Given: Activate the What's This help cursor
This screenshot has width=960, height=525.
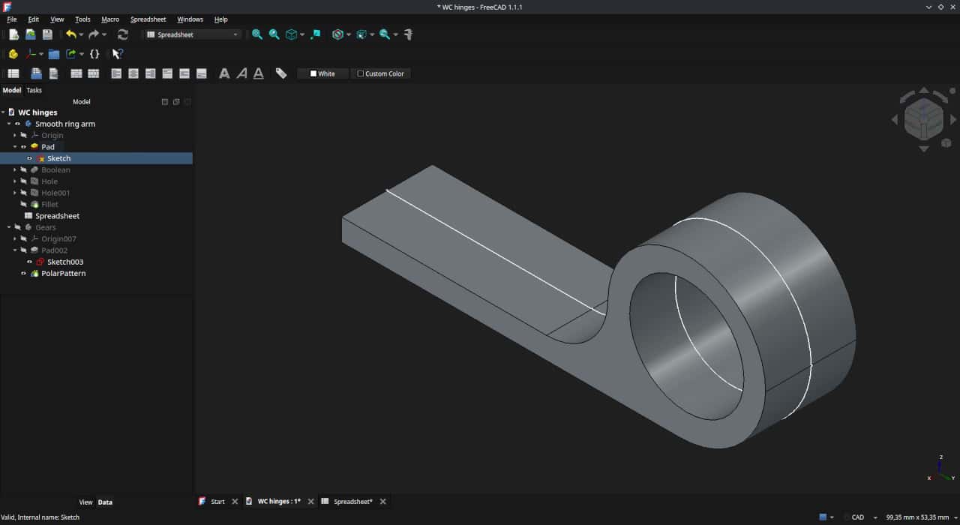Looking at the screenshot, I should click(117, 54).
